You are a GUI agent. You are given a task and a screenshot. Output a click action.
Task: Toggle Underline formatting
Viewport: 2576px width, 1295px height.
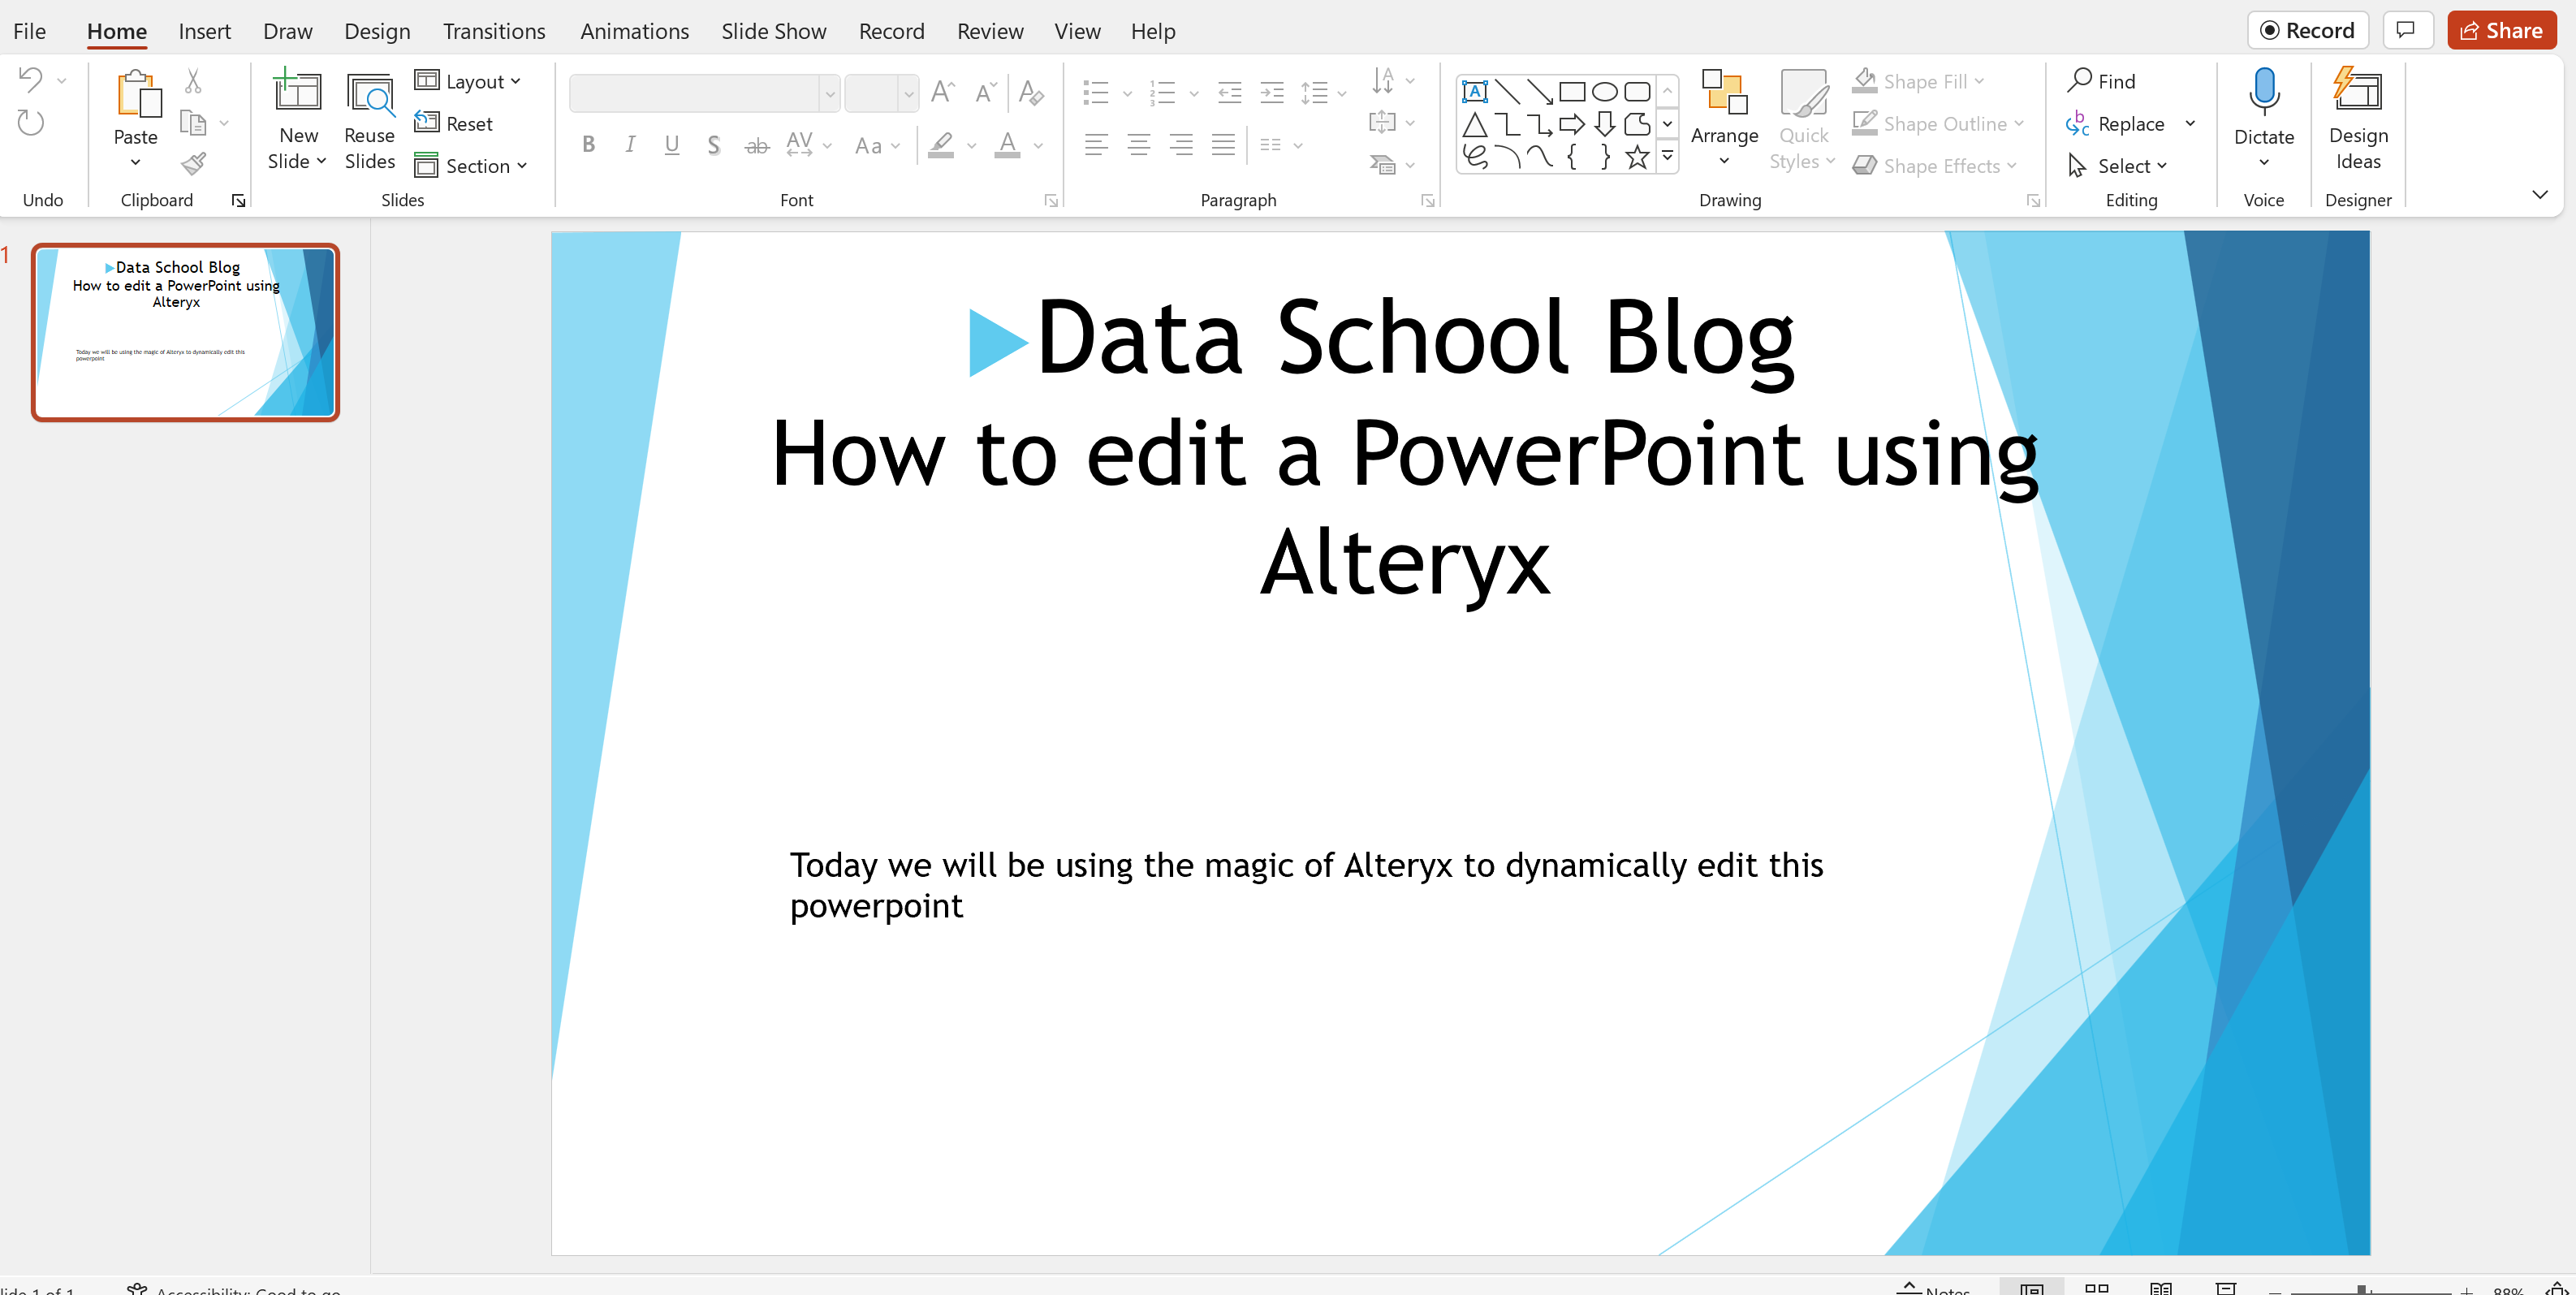point(672,145)
